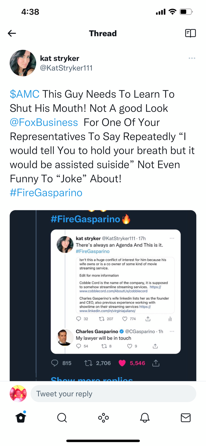206x446 pixels.
Task: Tap the reply bubble showing 815
Action: (x=55, y=363)
